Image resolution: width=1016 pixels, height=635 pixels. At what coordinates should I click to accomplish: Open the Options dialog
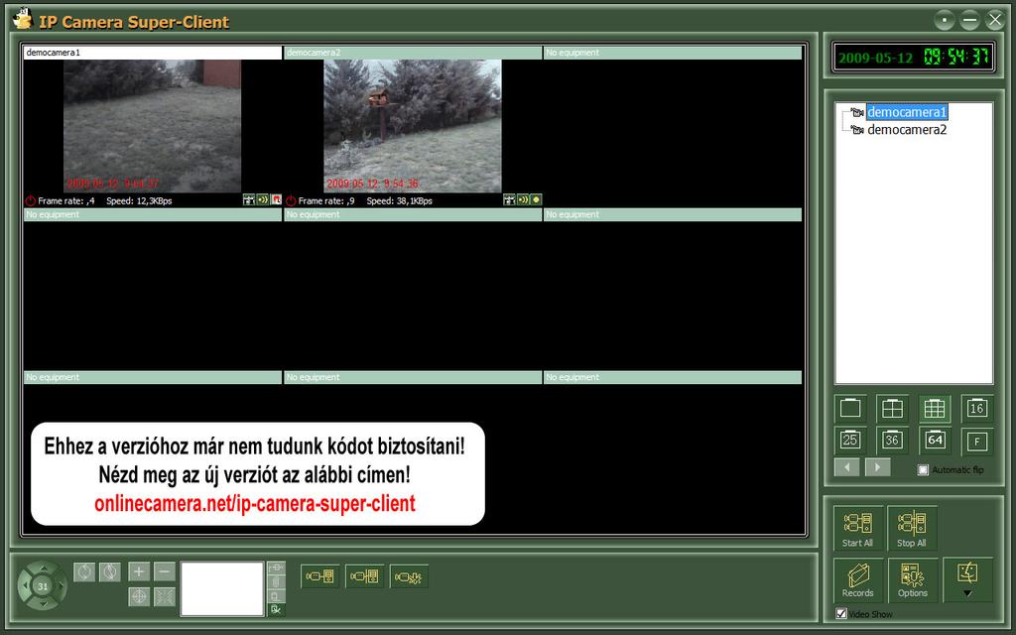913,579
